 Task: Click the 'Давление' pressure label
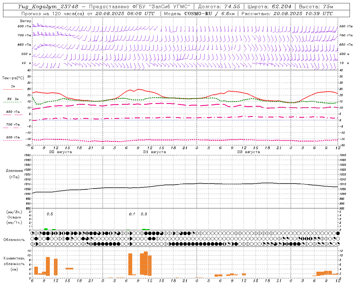click(x=14, y=171)
